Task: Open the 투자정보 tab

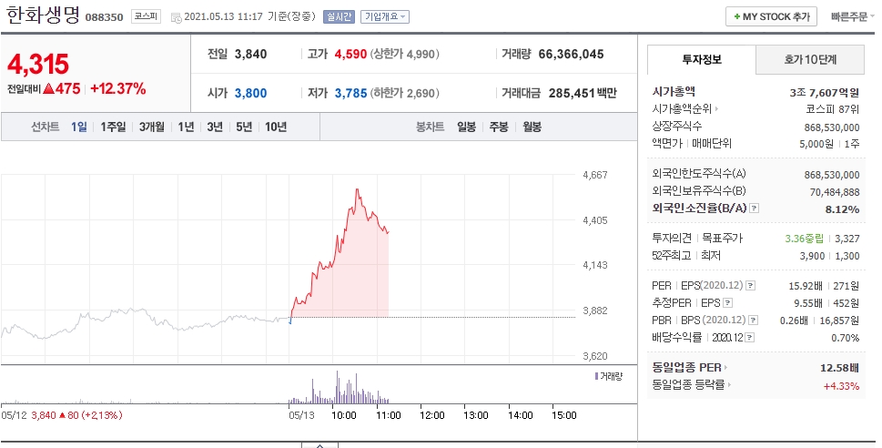Action: (x=702, y=60)
